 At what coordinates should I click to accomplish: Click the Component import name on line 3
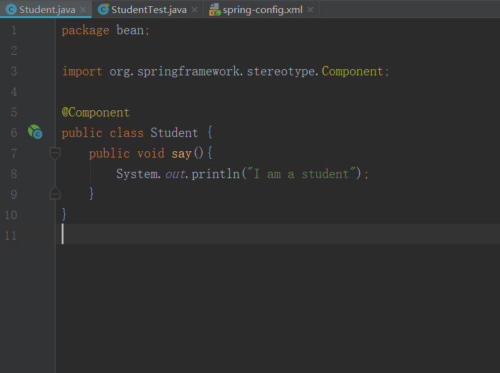(x=352, y=71)
